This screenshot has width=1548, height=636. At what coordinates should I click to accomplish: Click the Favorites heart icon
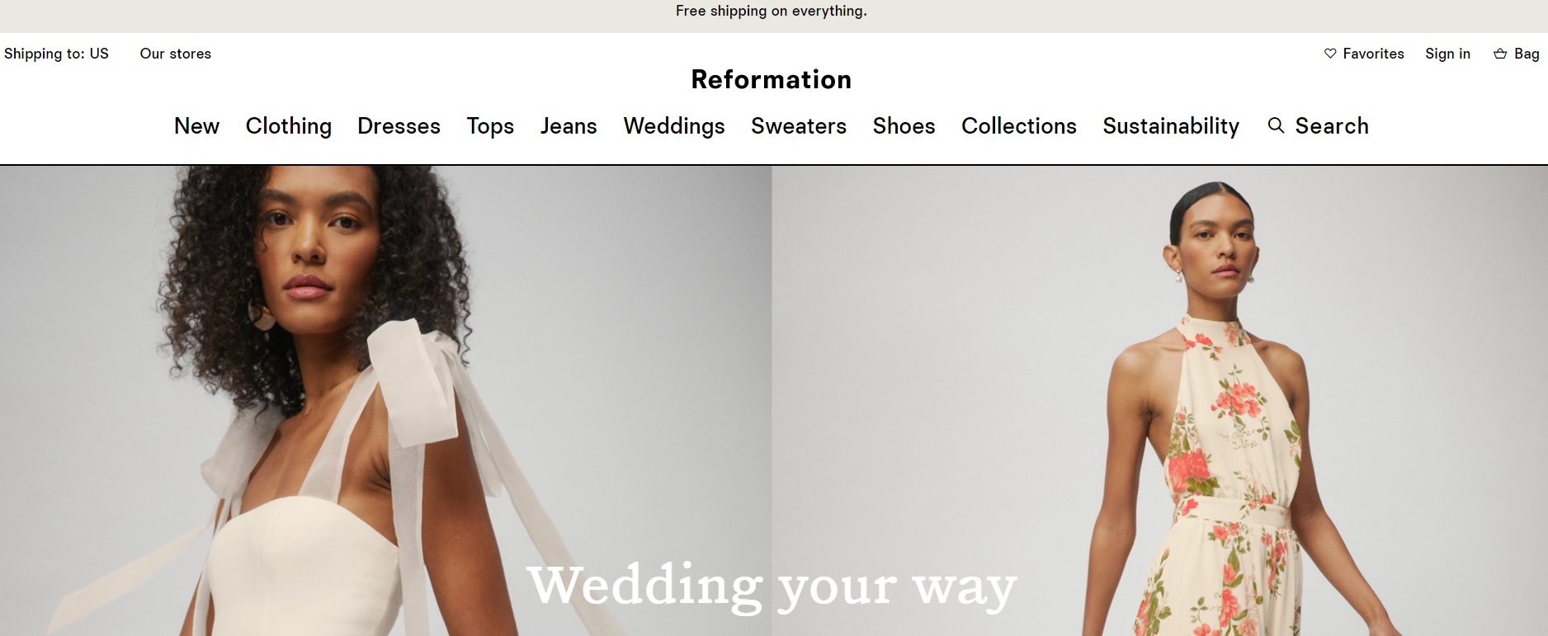click(x=1330, y=54)
